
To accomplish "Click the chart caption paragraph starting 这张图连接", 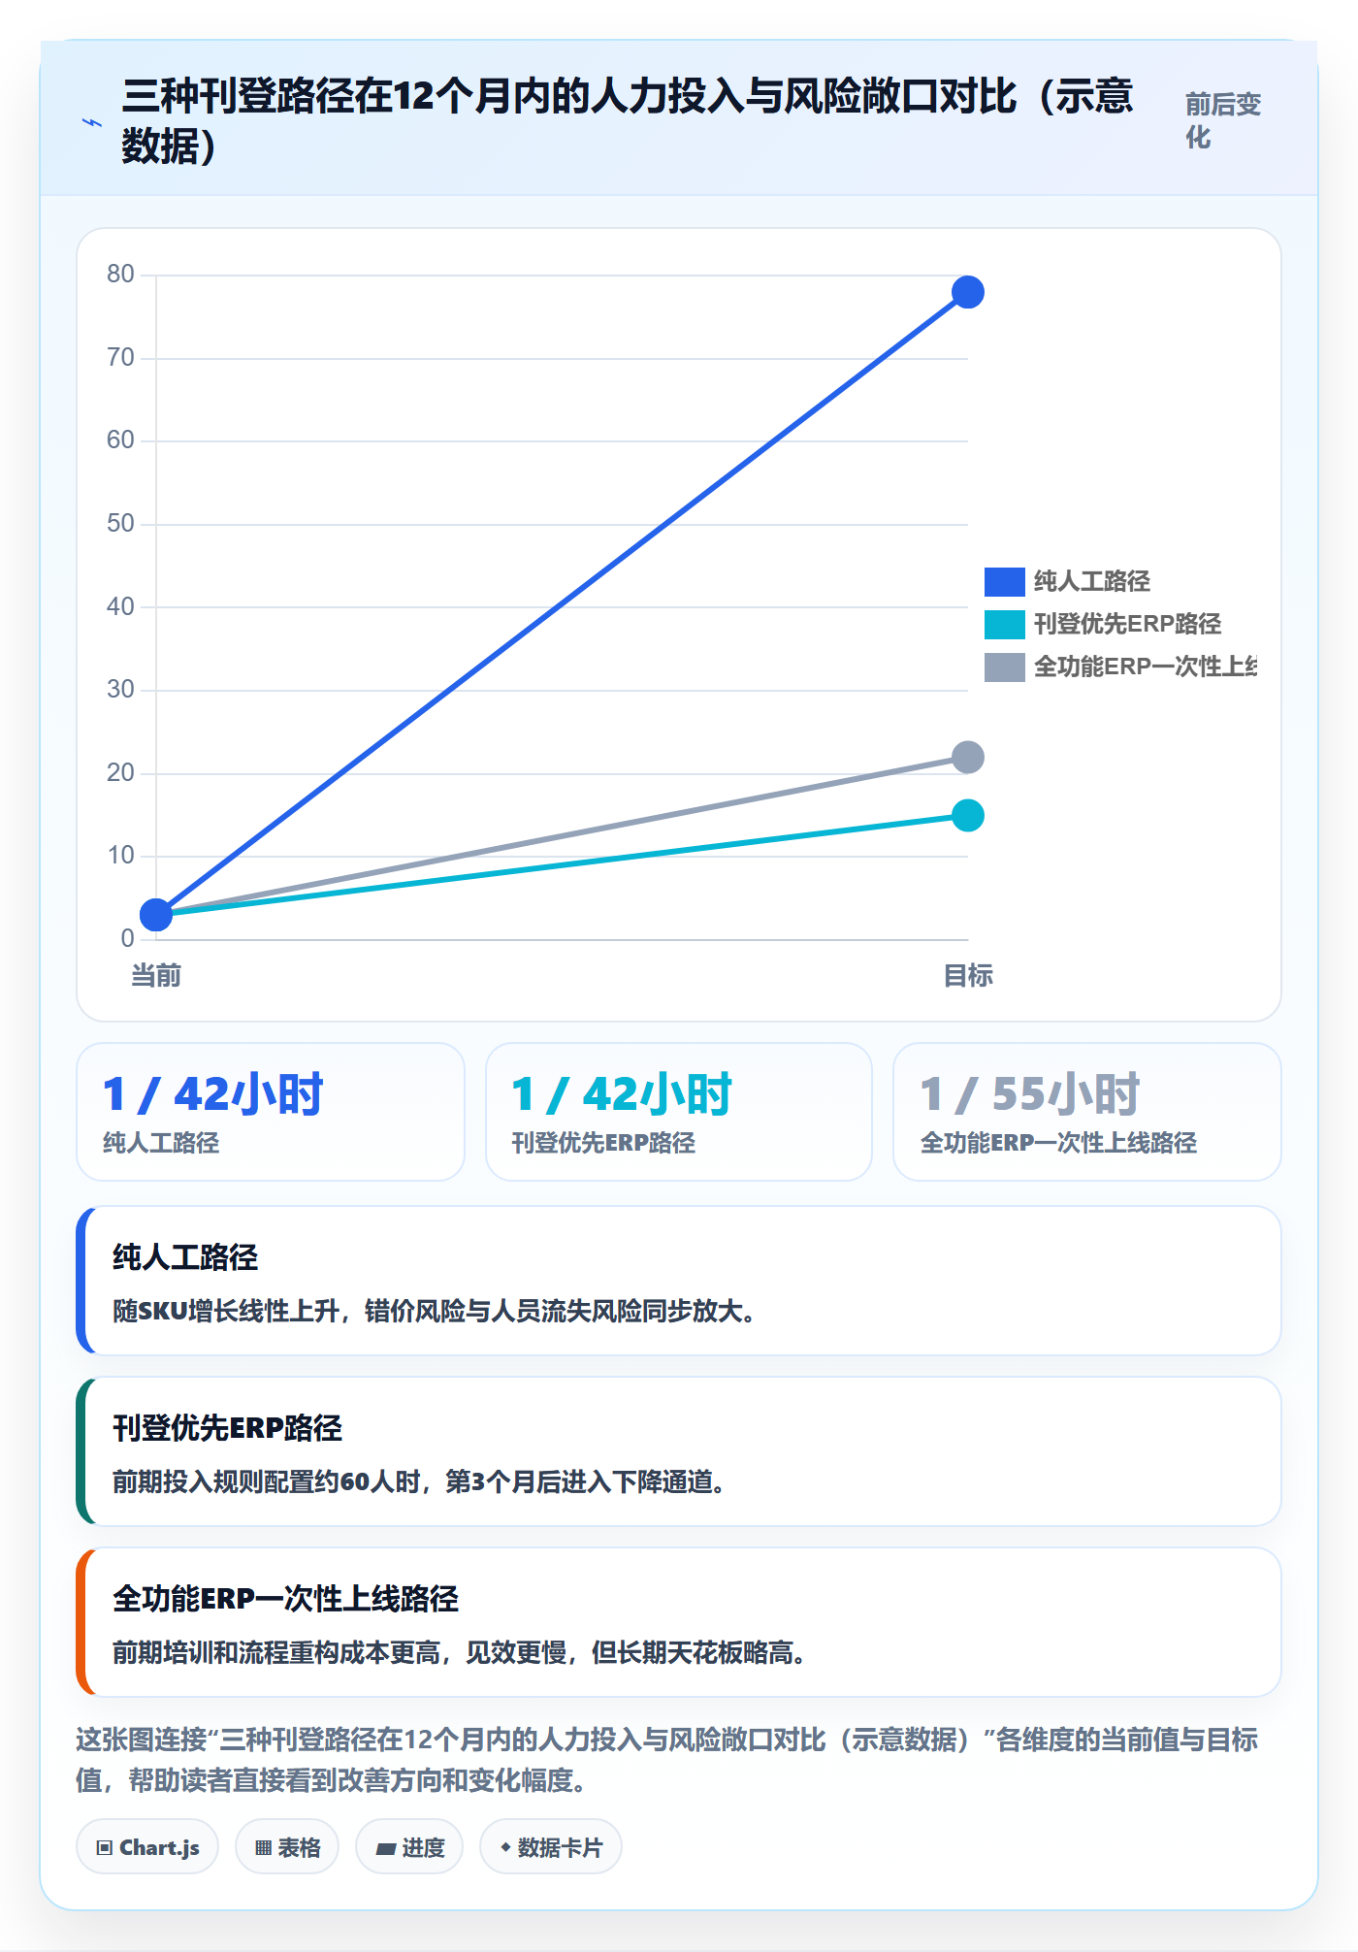I will (x=667, y=1760).
